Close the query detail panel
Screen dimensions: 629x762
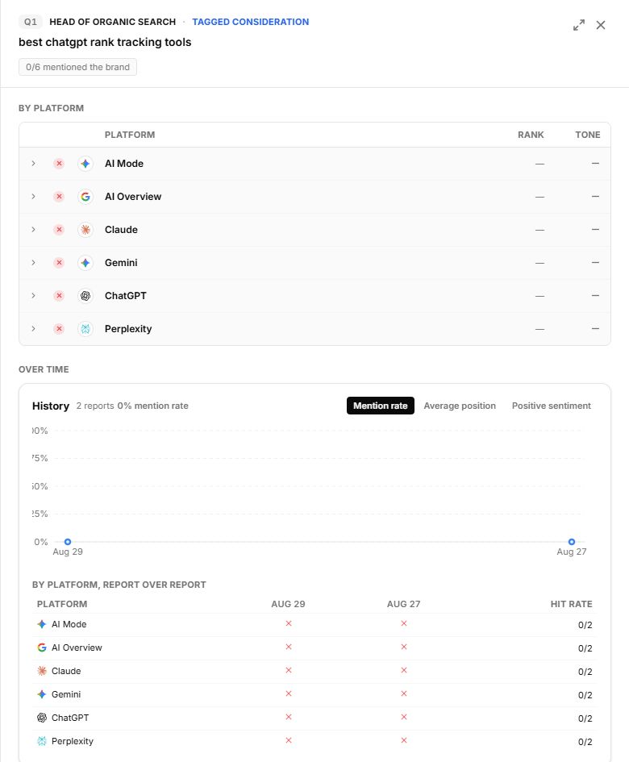point(601,25)
